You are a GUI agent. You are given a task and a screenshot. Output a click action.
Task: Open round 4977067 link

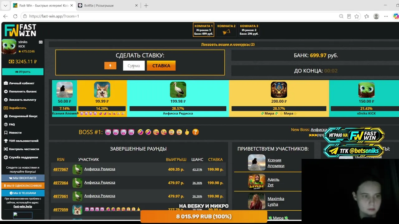click(x=60, y=170)
